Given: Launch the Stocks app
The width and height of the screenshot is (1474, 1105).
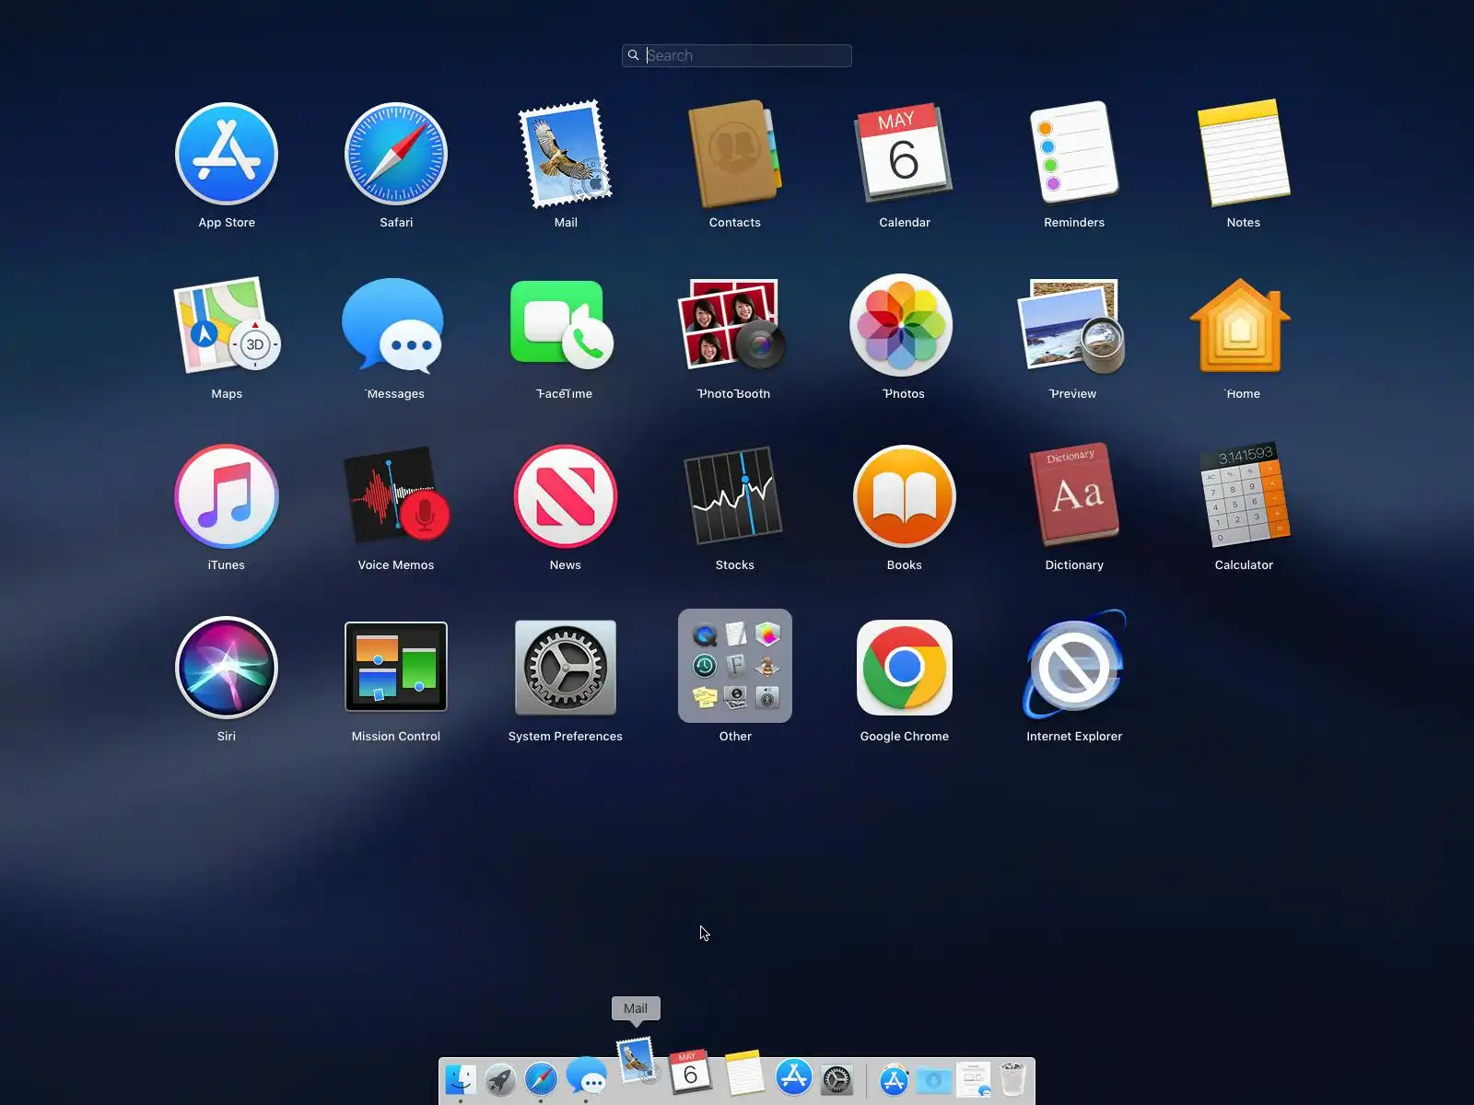Looking at the screenshot, I should pos(735,496).
